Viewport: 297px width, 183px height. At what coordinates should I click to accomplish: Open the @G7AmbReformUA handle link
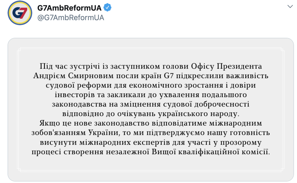click(71, 18)
